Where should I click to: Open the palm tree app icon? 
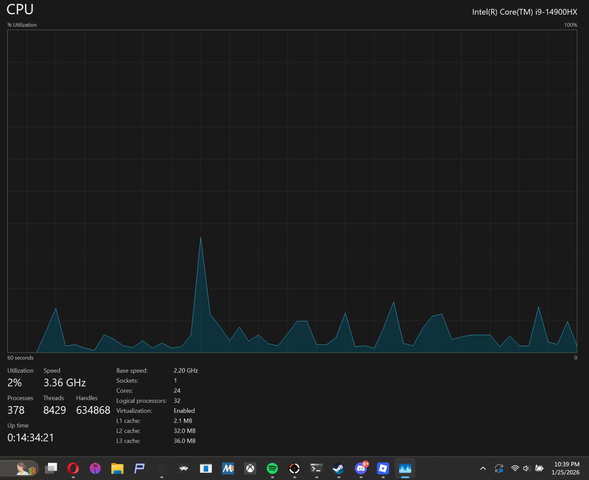[95, 468]
